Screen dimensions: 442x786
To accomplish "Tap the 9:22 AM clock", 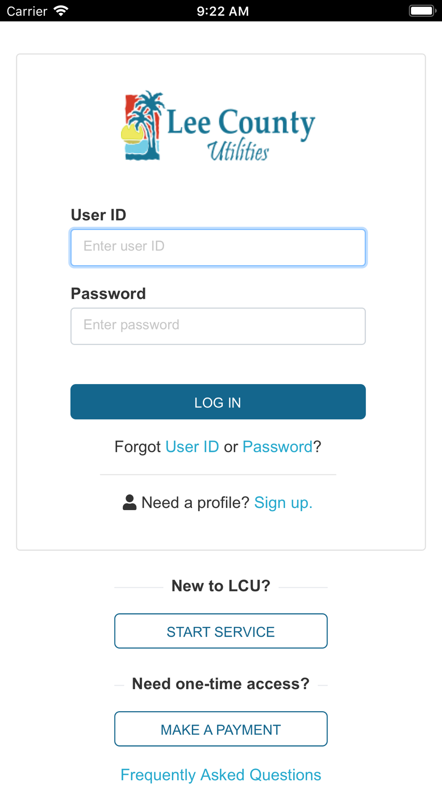I will [223, 11].
